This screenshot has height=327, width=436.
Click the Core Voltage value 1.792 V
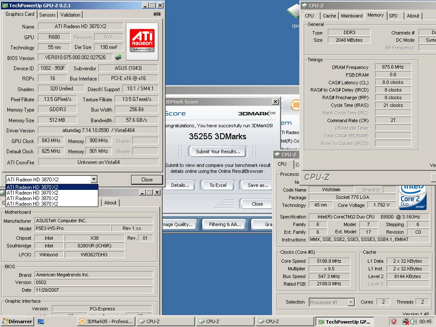(381, 205)
